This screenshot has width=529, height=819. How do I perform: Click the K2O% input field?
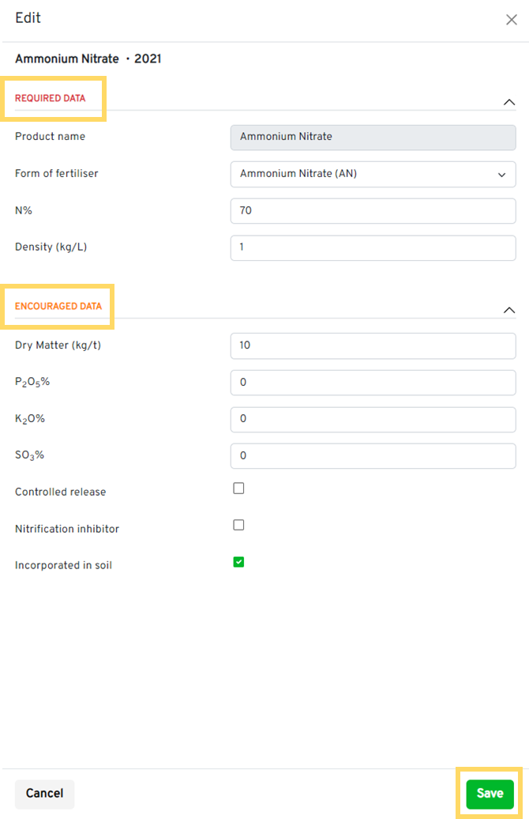pyautogui.click(x=373, y=419)
